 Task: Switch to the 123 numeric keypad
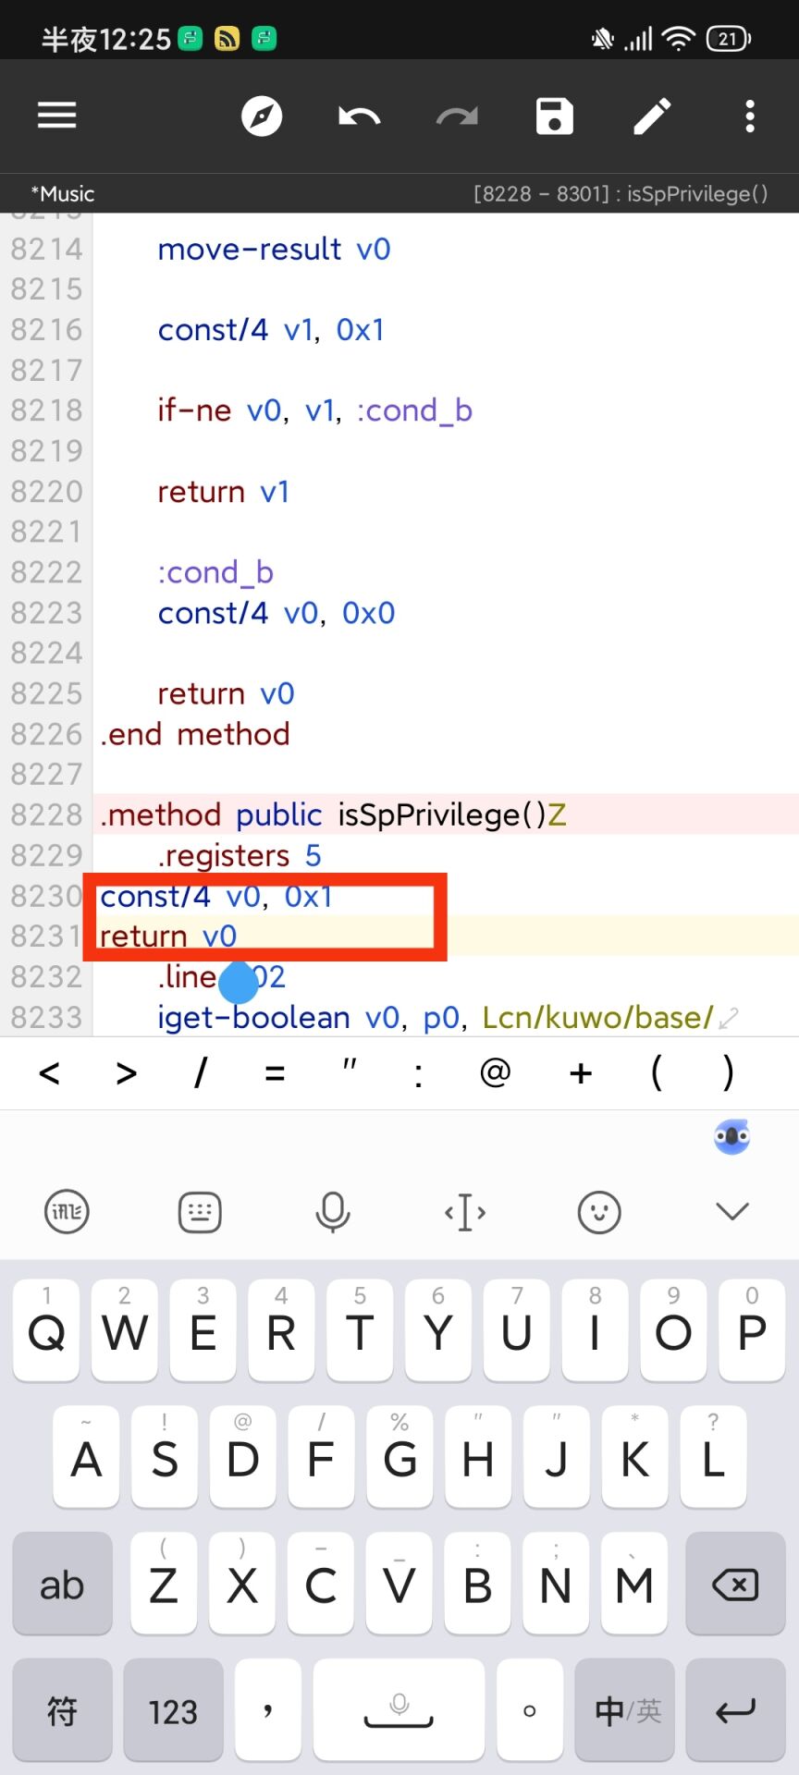click(173, 1711)
